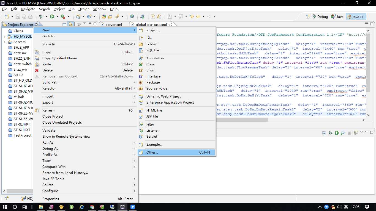Expand the Build Path submenu
The height and width of the screenshot is (211, 376).
[85, 82]
